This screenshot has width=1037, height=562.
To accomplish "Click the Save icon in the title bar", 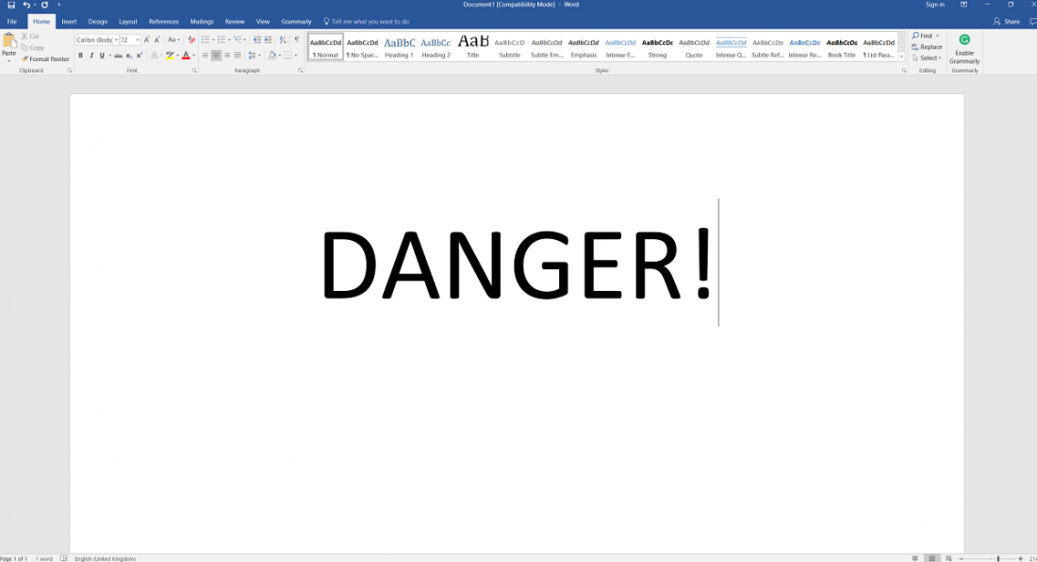I will (11, 5).
